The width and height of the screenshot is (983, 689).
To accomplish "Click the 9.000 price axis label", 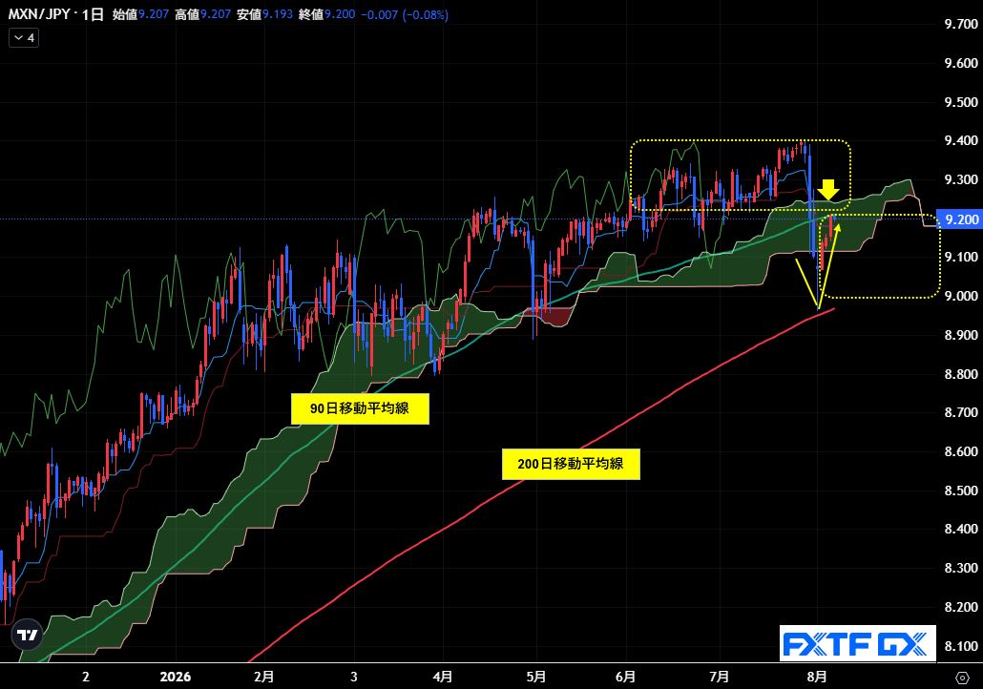I will point(961,296).
